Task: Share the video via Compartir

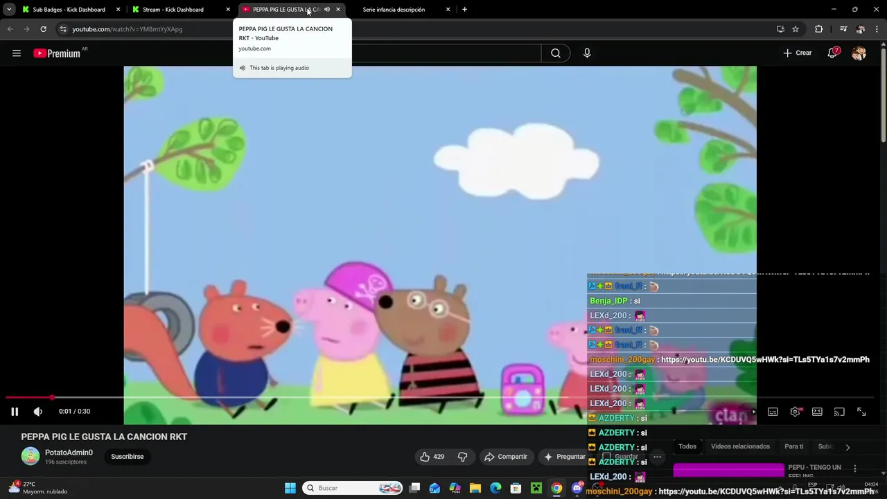Action: click(x=506, y=457)
